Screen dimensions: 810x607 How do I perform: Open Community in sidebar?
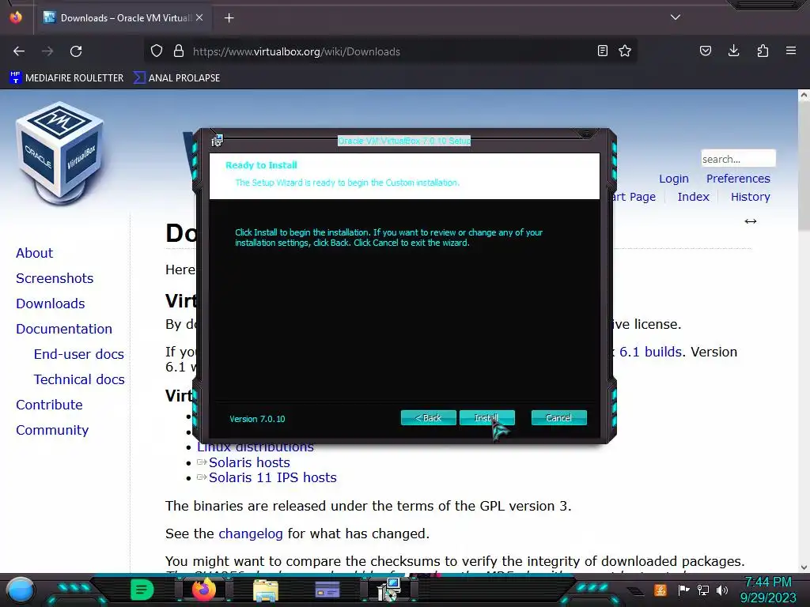pos(52,430)
